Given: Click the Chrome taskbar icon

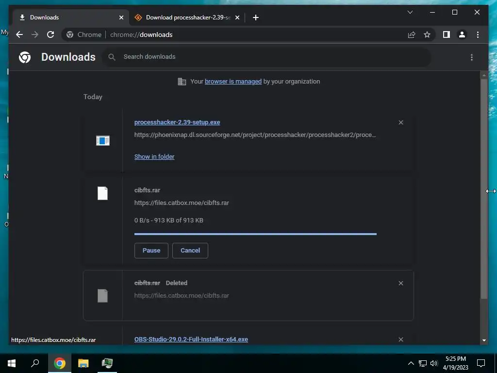Looking at the screenshot, I should point(59,363).
